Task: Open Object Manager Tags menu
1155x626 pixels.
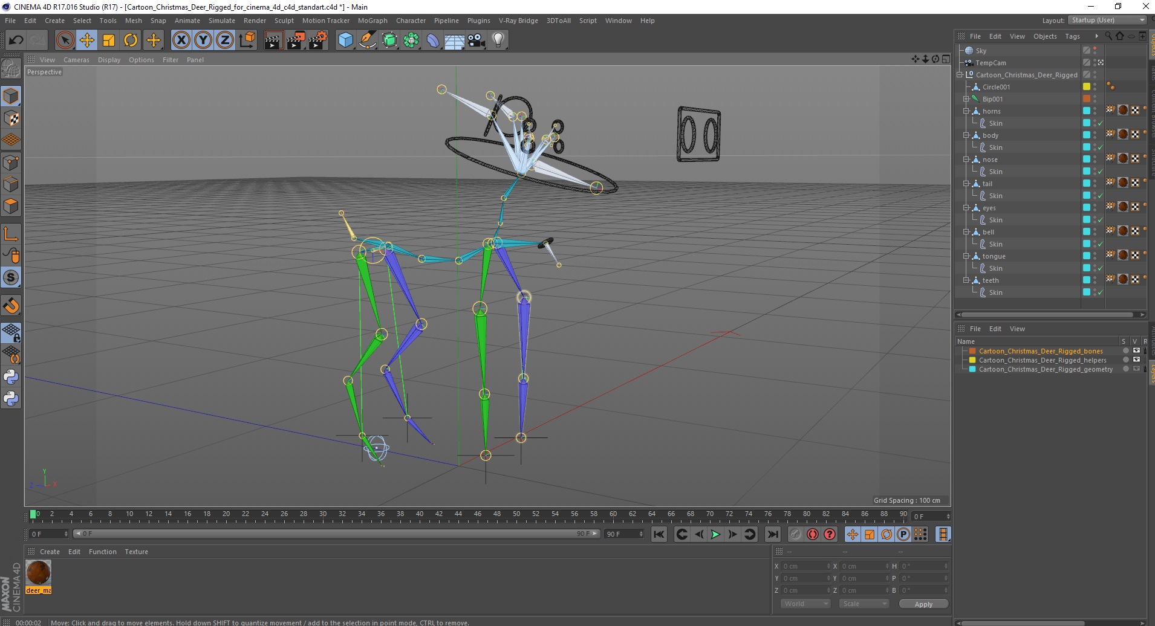Action: tap(1072, 36)
